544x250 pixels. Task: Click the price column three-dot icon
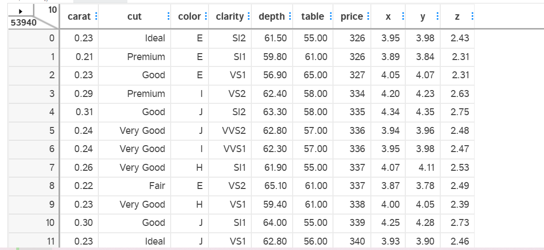tap(368, 17)
